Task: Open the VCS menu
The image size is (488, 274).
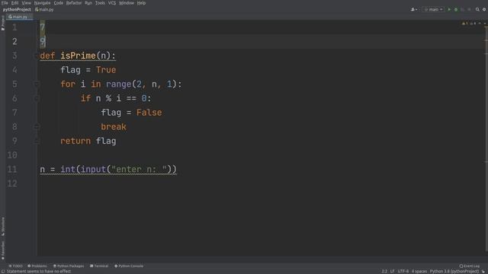Action: tap(112, 3)
